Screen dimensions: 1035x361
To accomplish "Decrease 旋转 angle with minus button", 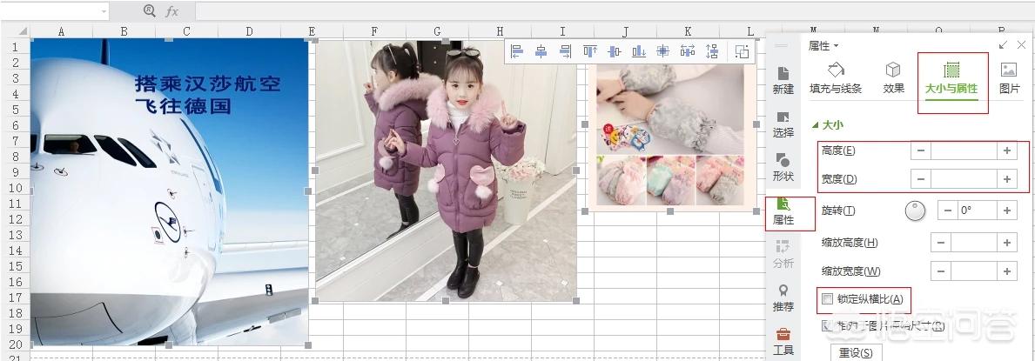I will point(948,211).
